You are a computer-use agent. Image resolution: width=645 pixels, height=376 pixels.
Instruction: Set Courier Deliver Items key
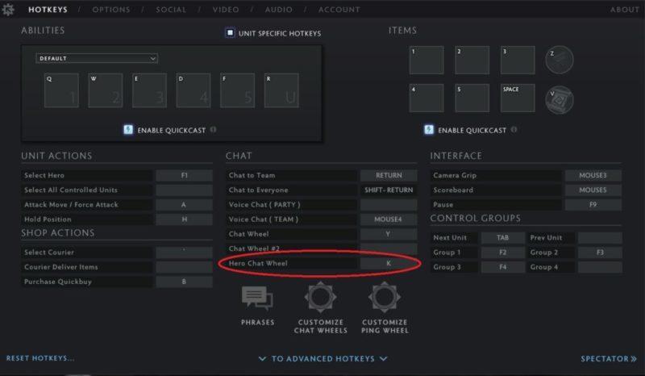pos(184,267)
